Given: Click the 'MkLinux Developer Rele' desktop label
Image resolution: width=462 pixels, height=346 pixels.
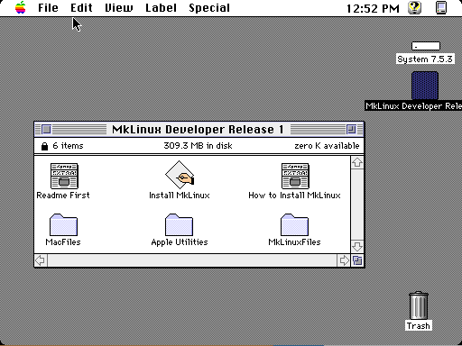Looking at the screenshot, I should click(413, 106).
